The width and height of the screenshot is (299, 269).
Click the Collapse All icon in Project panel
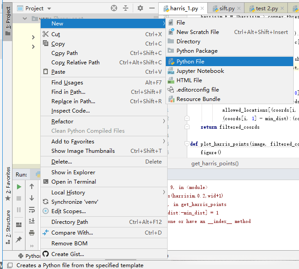[x=126, y=8]
